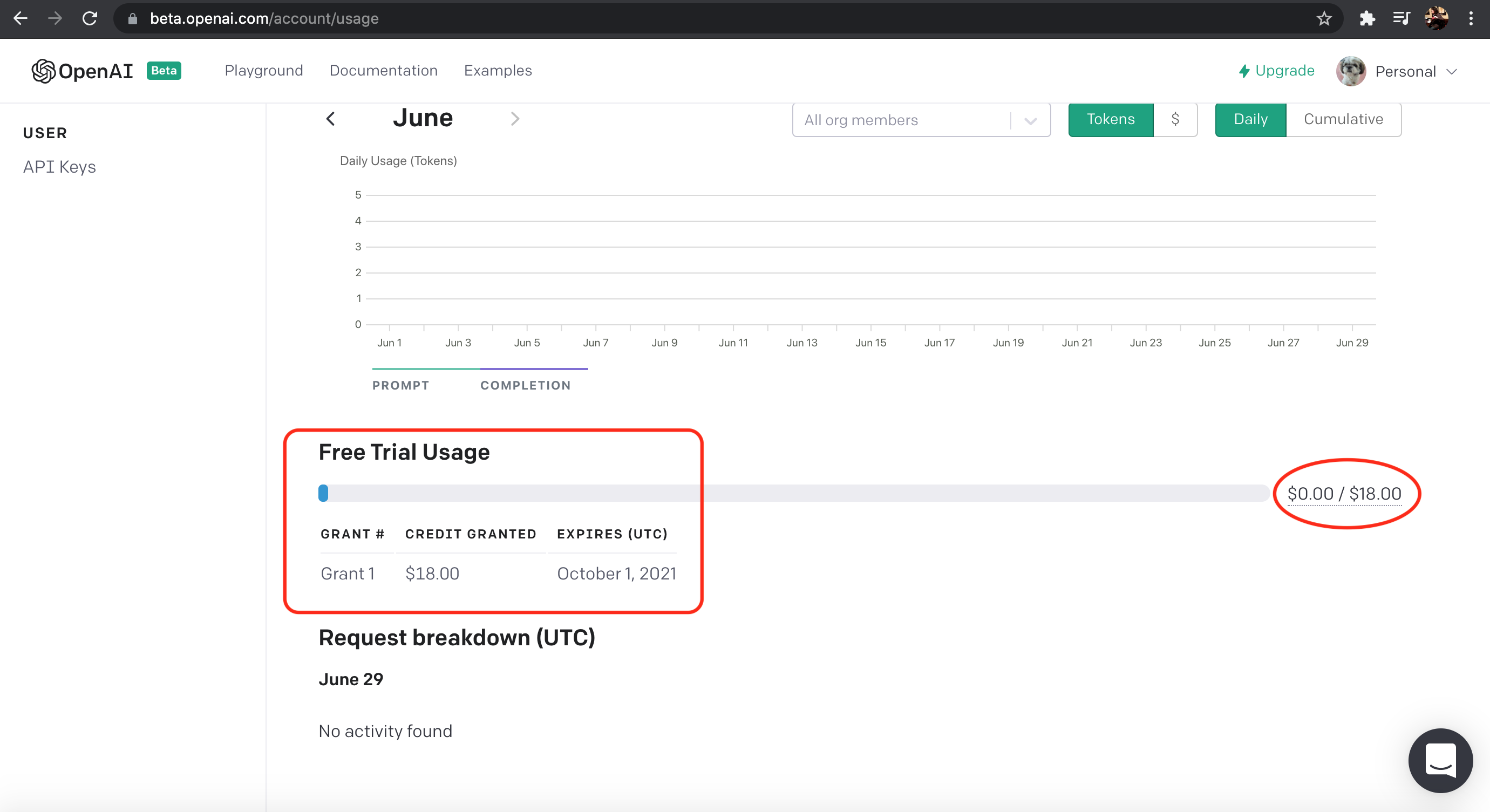The image size is (1490, 812).
Task: Click the Daily Usage (Tokens) chart title
Action: point(398,161)
